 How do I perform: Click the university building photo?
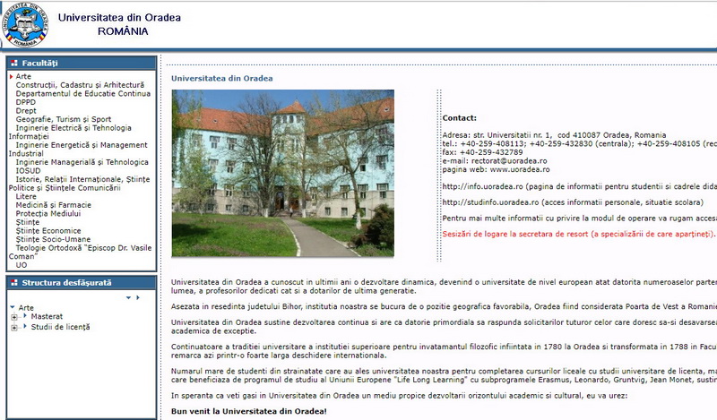[x=282, y=173]
